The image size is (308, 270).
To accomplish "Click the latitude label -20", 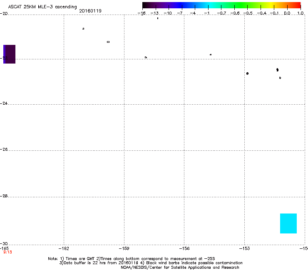I will tap(4, 14).
